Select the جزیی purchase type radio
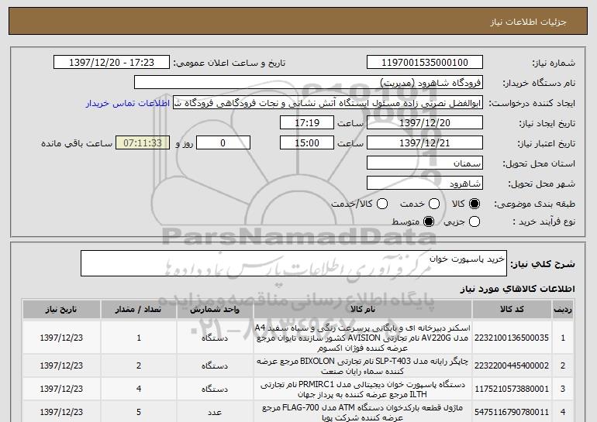Viewport: 597px width, 422px height. 475,222
